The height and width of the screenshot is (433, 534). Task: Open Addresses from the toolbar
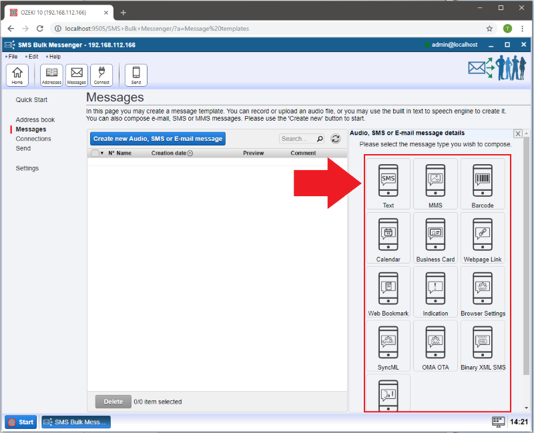click(51, 75)
